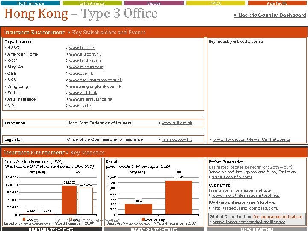Switch to the Europe region tab

click(x=154, y=3)
